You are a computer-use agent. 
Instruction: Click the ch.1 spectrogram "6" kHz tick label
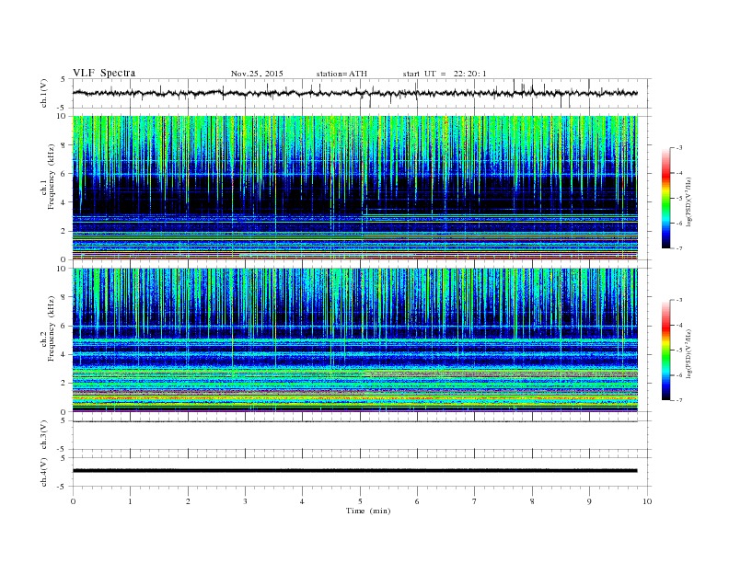pyautogui.click(x=64, y=174)
